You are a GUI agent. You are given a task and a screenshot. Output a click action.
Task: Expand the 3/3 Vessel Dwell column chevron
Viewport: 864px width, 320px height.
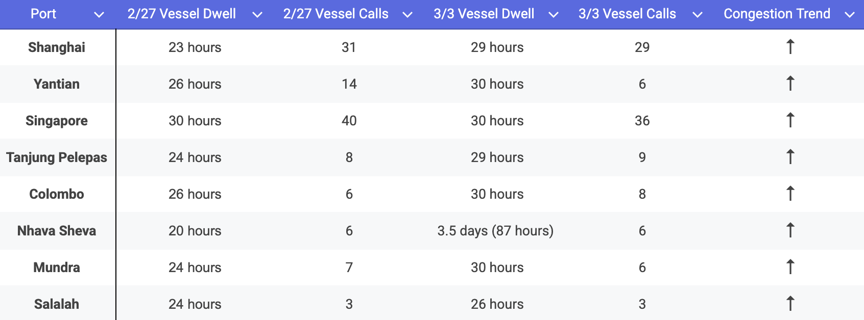pyautogui.click(x=553, y=15)
